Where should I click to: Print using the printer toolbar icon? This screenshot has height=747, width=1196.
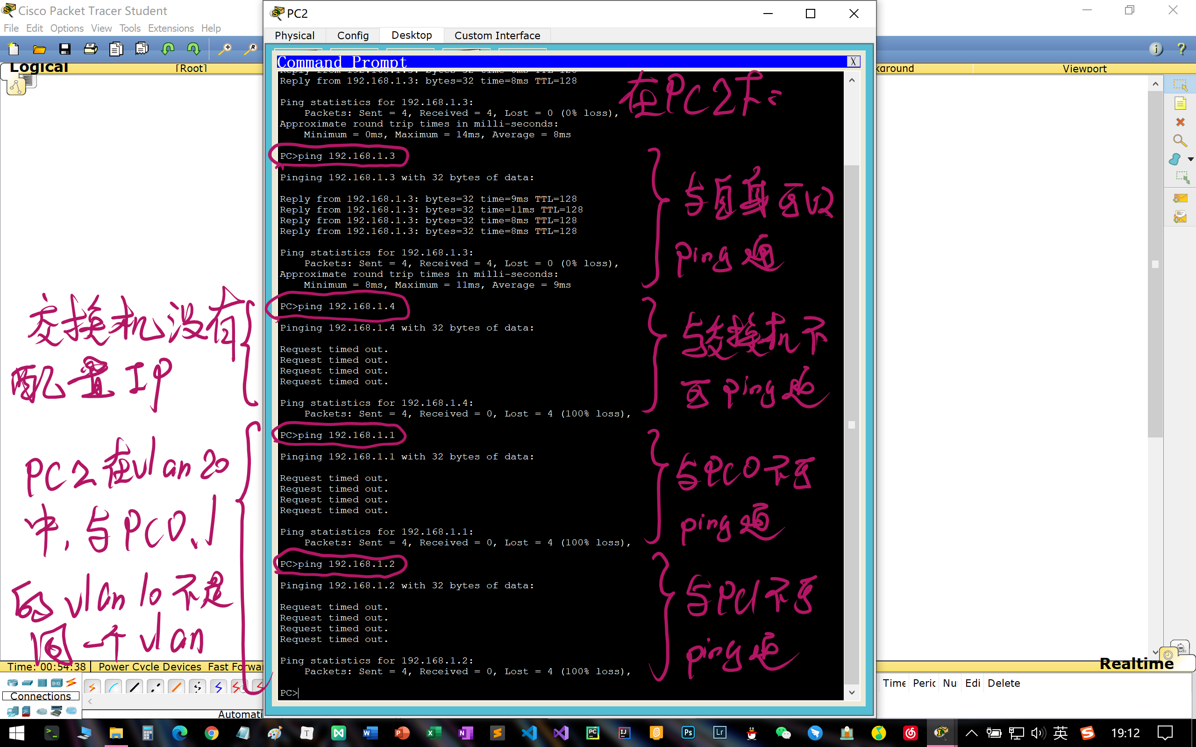(91, 49)
